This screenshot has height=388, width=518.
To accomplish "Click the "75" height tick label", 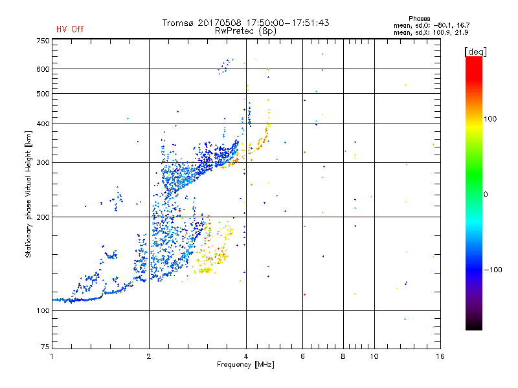I will pos(45,347).
